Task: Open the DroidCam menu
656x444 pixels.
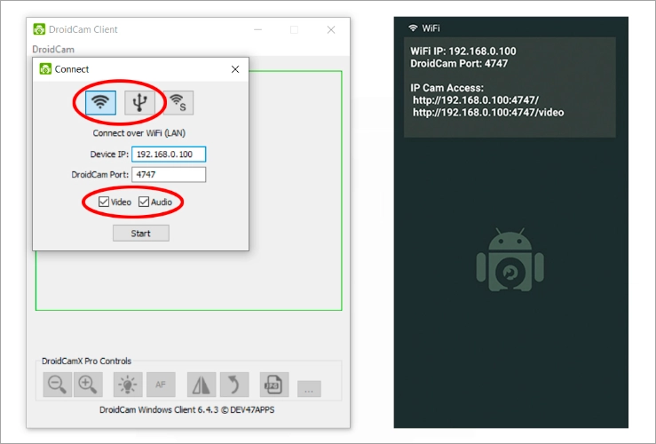Action: [x=53, y=50]
